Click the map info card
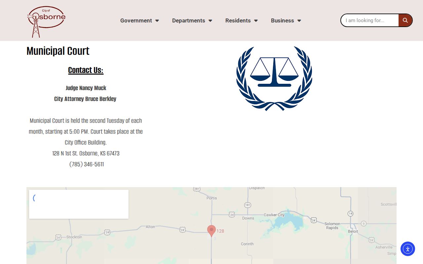 pos(79,204)
